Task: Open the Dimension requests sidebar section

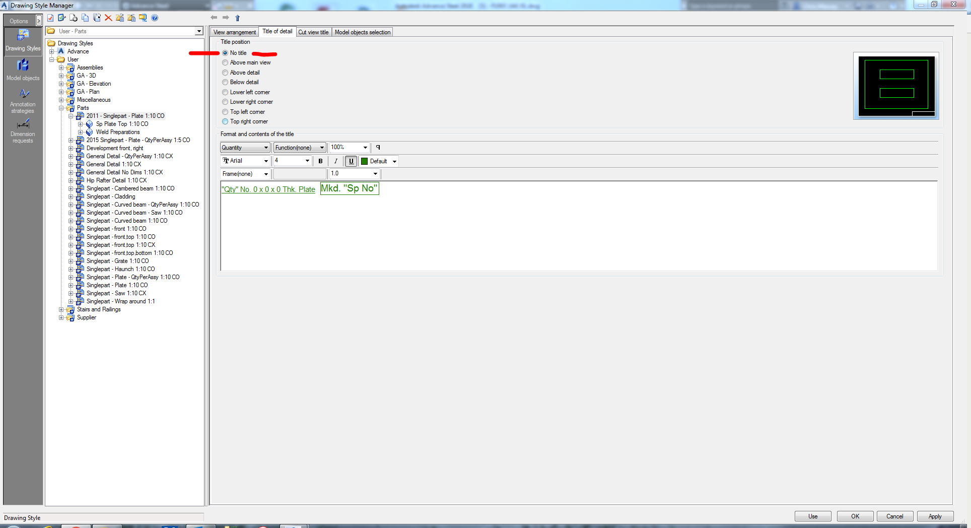Action: (x=23, y=131)
